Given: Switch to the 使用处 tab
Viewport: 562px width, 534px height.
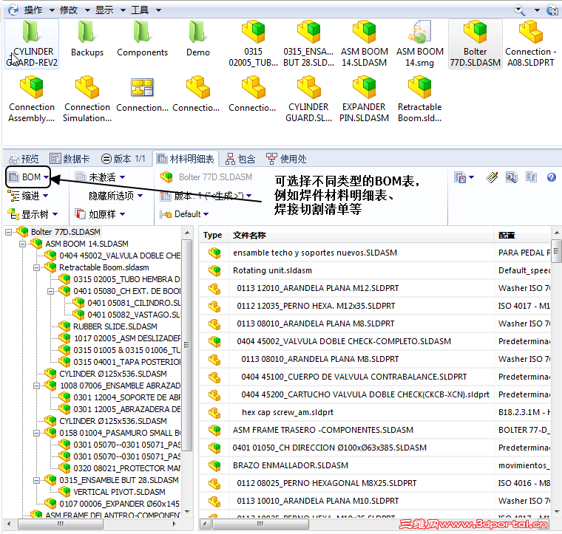Looking at the screenshot, I should pos(286,159).
